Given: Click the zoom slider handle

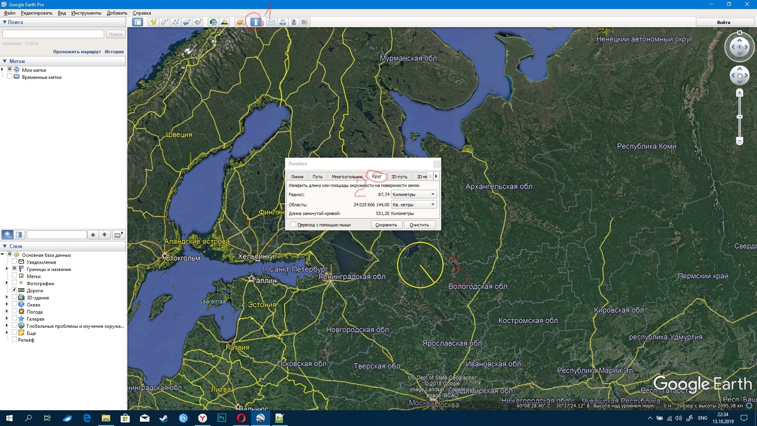Looking at the screenshot, I should (740, 117).
